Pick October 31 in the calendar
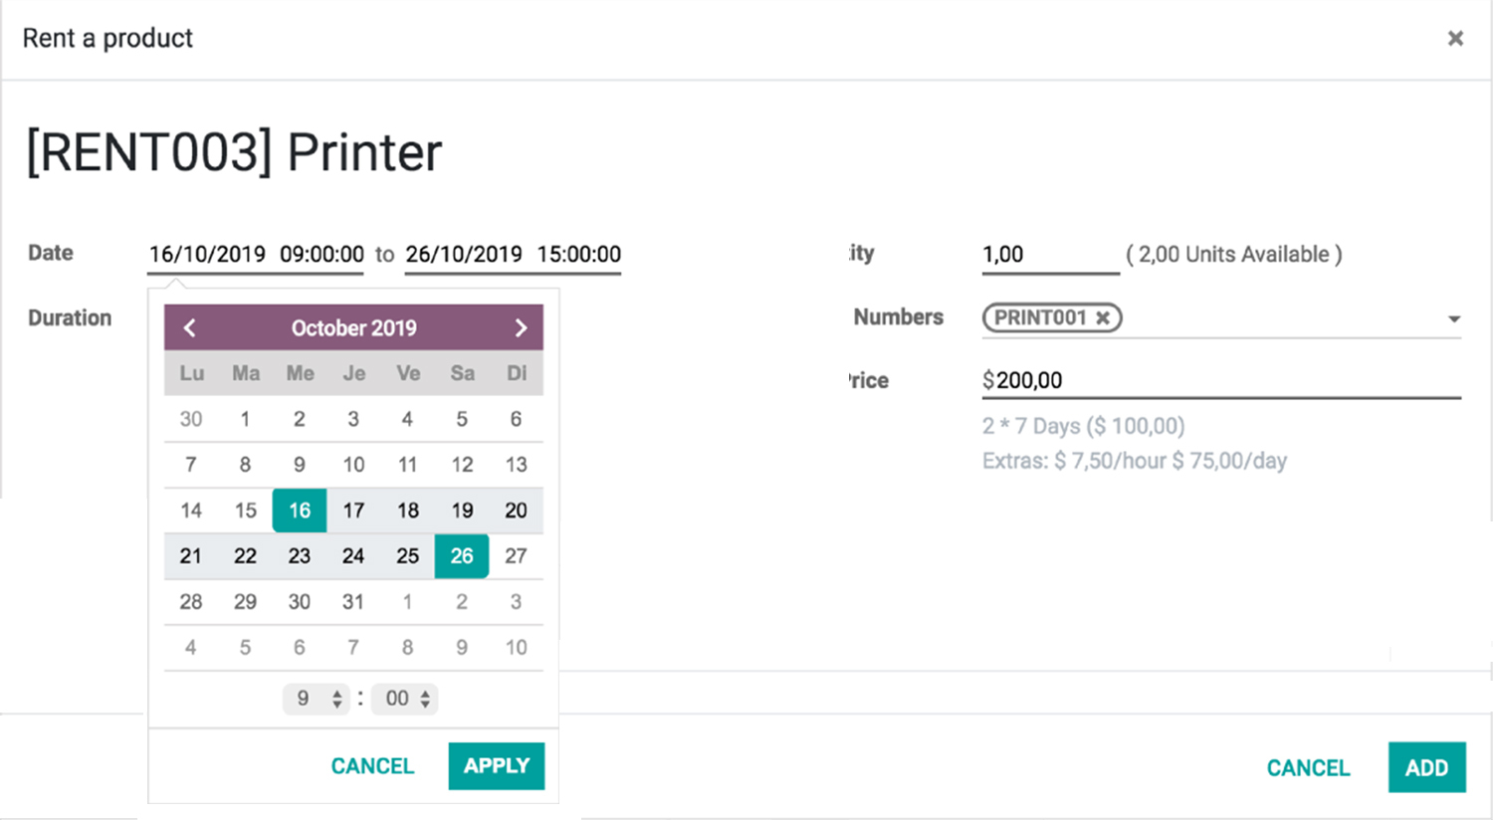 click(353, 602)
